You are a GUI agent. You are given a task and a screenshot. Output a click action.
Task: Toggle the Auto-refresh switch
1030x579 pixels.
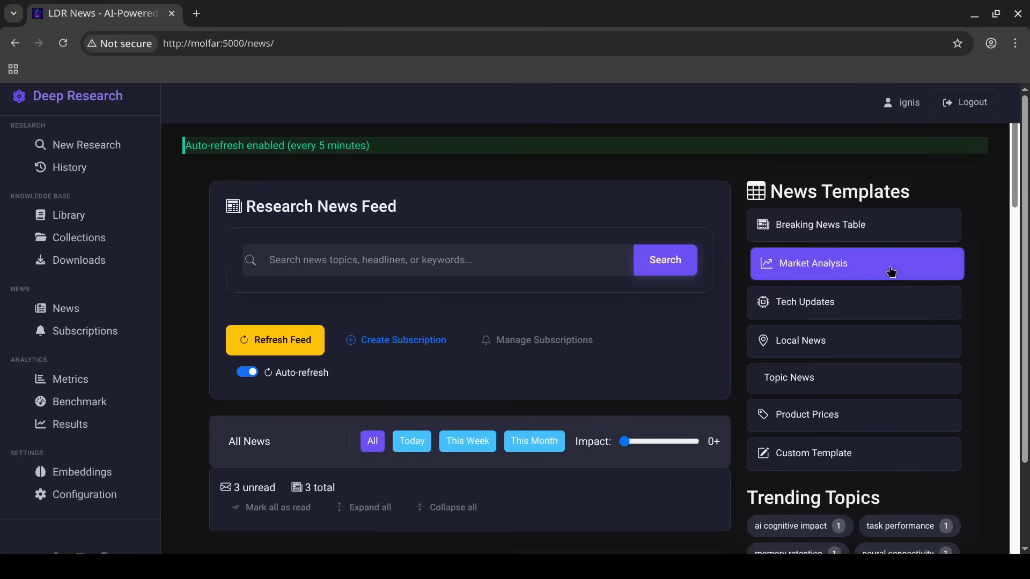click(247, 372)
